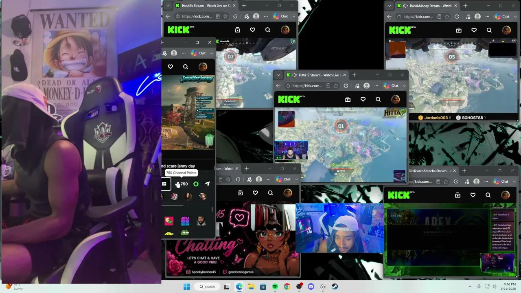
Task: Open Copilot Chat in Hitta17 browser window
Action: point(391,85)
